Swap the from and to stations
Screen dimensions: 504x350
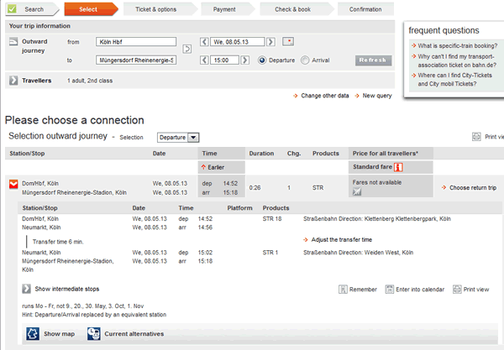tap(186, 50)
